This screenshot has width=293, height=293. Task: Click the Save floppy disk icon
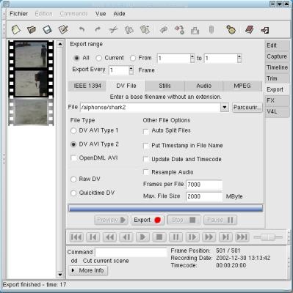[x=47, y=30]
